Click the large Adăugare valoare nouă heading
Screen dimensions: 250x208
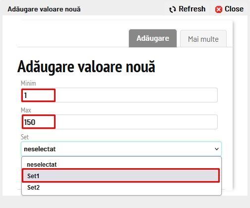click(86, 67)
